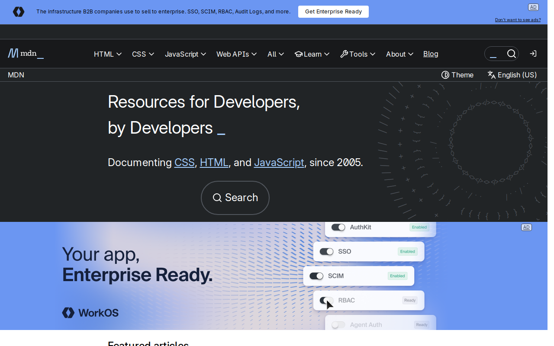Expand the All menu
Screen dimensions: 554x346
point(276,54)
